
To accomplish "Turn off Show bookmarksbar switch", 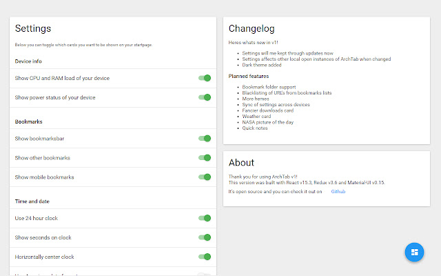I will (204, 139).
